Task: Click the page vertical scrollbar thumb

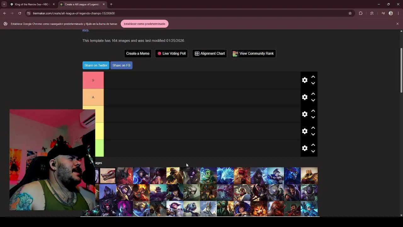Action: click(401, 70)
